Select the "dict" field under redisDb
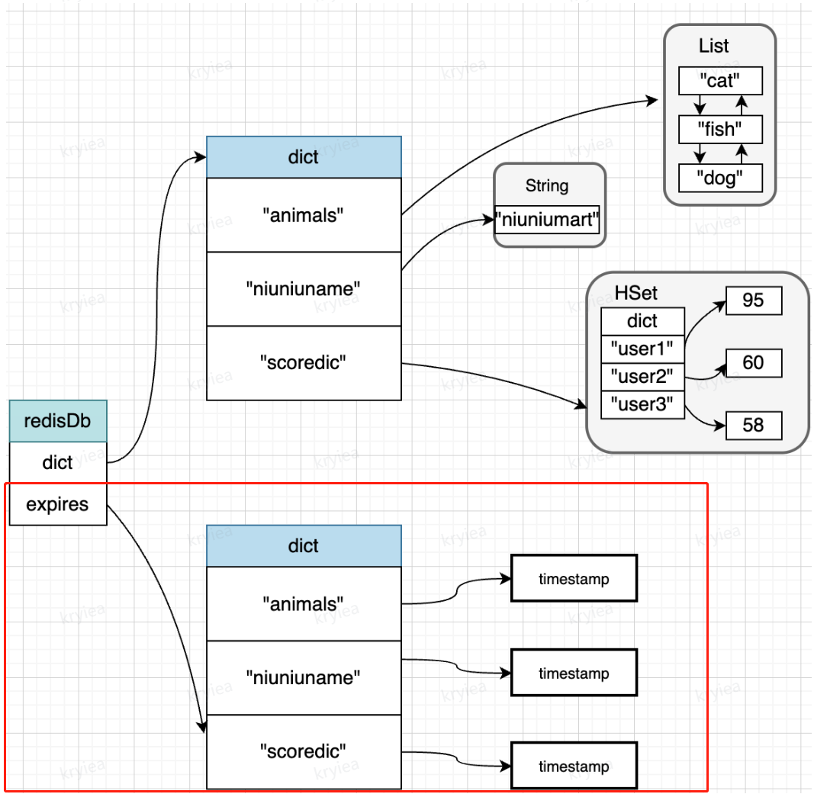This screenshot has width=814, height=794. [58, 463]
